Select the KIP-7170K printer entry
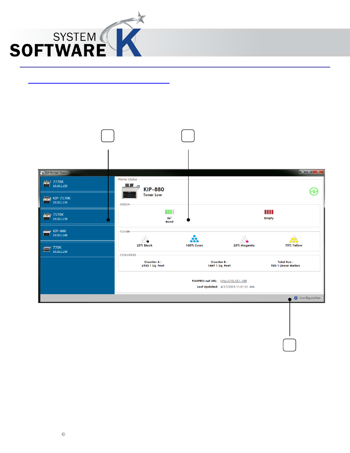 point(77,200)
